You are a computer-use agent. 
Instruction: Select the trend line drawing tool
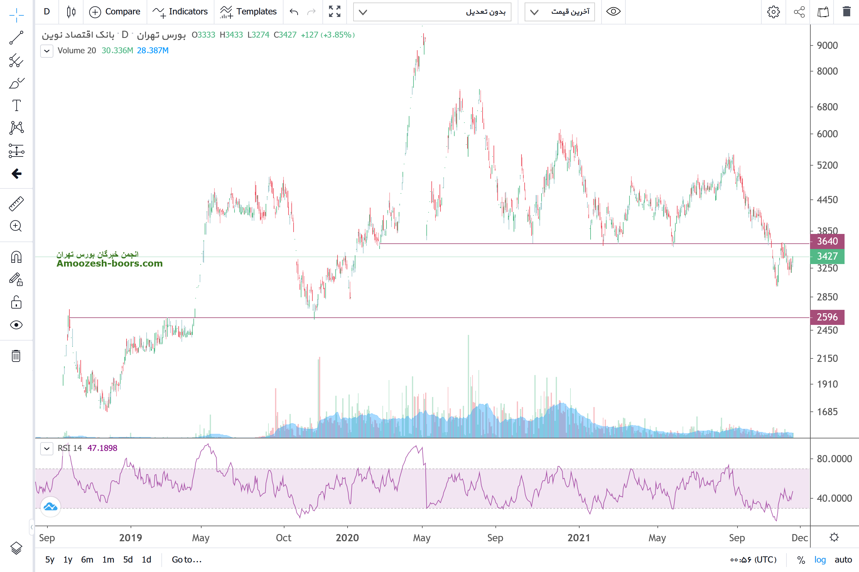16,38
